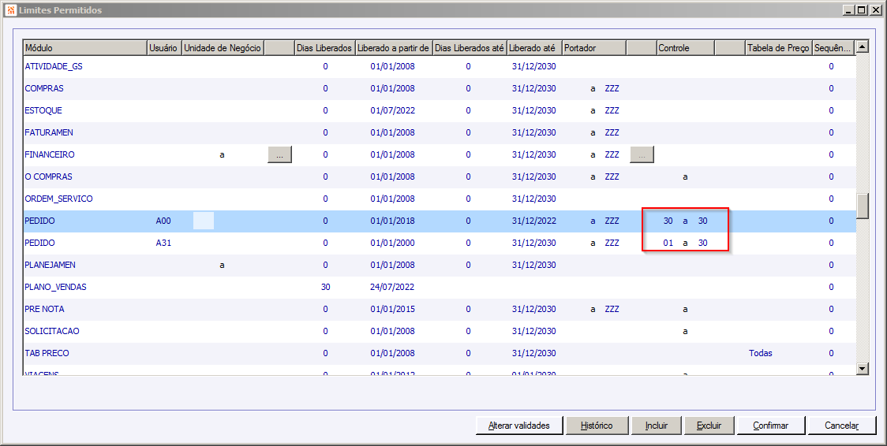Click Controle value 01 in PEDIDO A31 row

[x=668, y=243]
